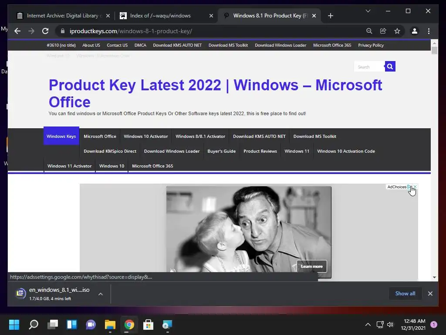Open volume control in system tray

coord(390,325)
